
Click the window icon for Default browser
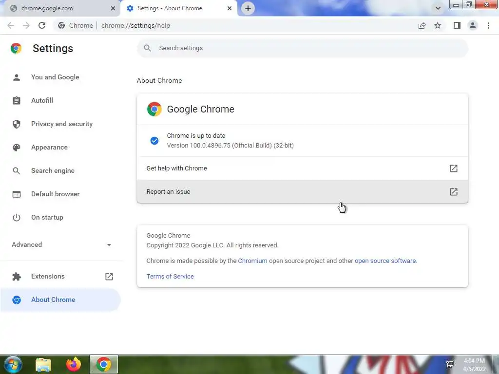(x=17, y=194)
